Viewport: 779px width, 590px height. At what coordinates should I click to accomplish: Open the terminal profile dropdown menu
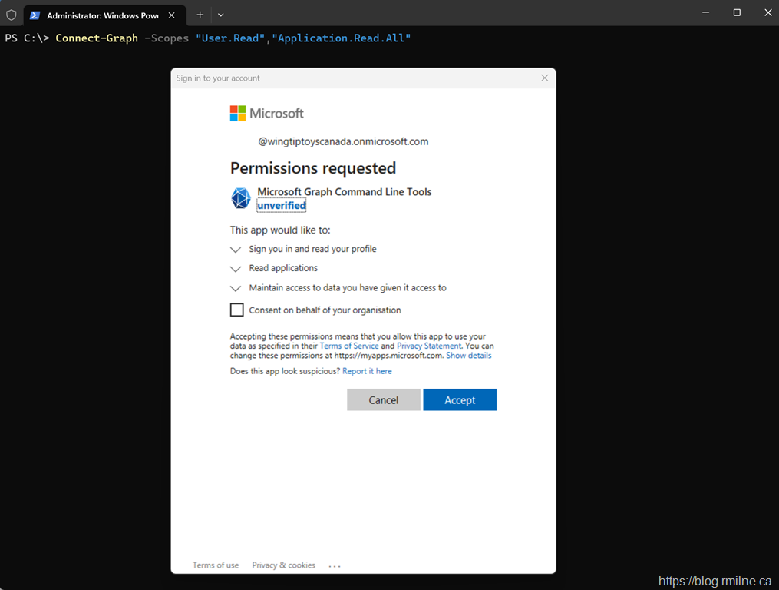[x=221, y=15]
